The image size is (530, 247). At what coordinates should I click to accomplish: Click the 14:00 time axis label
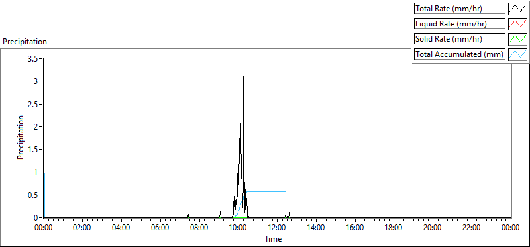coord(317,228)
